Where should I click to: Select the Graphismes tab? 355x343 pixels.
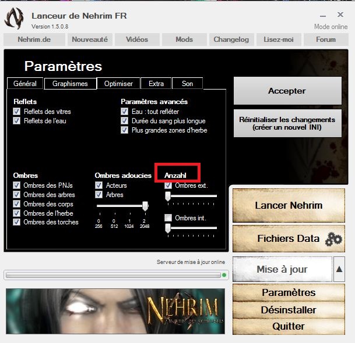coord(70,84)
